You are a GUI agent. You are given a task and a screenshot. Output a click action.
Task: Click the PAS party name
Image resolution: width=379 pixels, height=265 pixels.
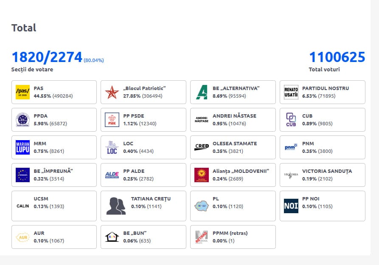(x=39, y=88)
